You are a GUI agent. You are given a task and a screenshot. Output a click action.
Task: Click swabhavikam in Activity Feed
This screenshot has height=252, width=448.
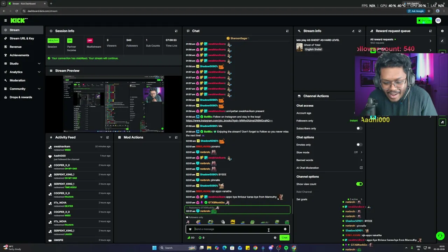coord(62,147)
